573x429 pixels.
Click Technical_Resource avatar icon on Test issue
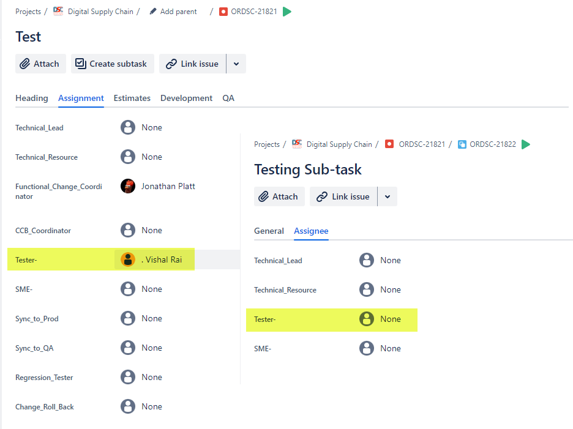pos(128,157)
